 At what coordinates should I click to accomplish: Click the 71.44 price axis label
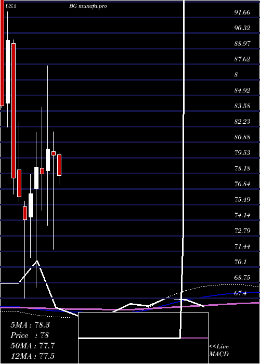click(x=242, y=246)
